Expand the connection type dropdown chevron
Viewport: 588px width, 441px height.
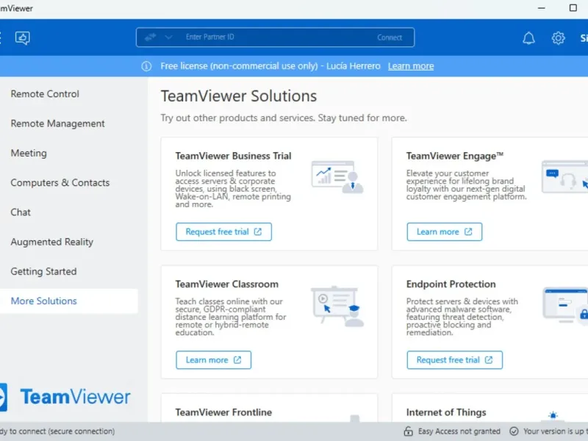coord(168,37)
